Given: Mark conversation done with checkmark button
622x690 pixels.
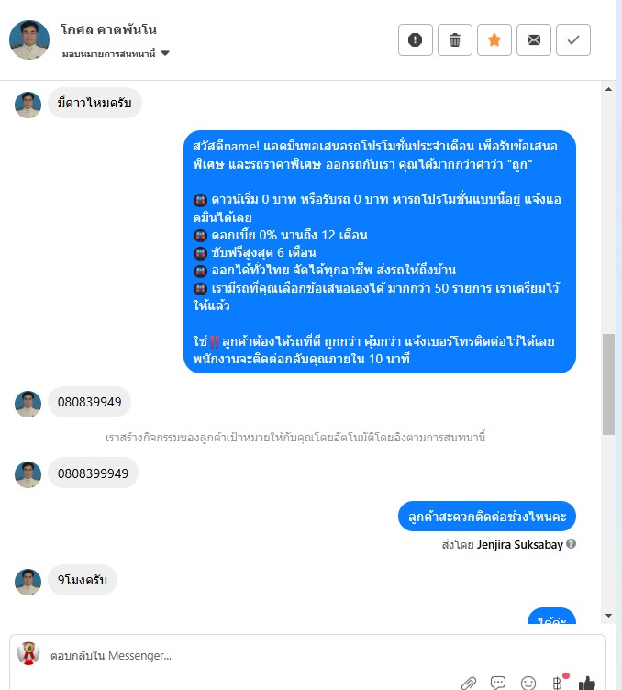Looking at the screenshot, I should coord(573,40).
